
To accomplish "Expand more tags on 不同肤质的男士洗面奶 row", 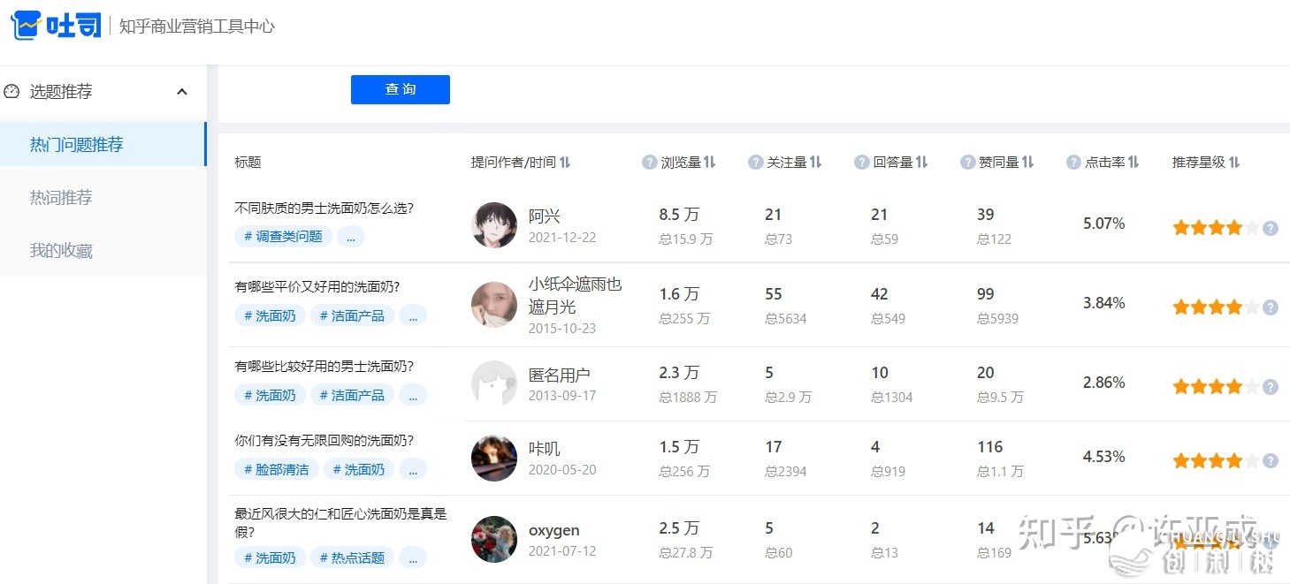I will [351, 237].
